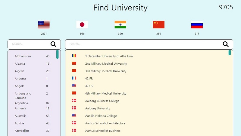
Task: Click the United States flag with 2171
Action: pyautogui.click(x=44, y=25)
